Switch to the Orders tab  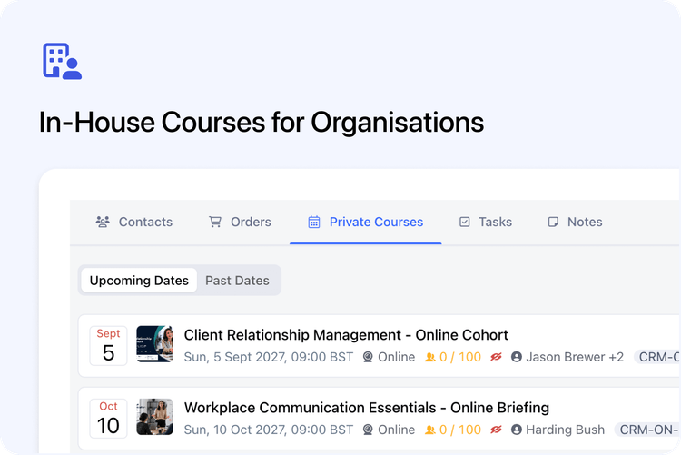(240, 222)
